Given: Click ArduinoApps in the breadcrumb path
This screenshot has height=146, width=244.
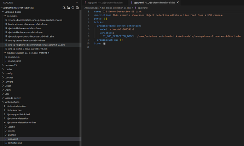Looking at the screenshot, I should (x=92, y=8).
